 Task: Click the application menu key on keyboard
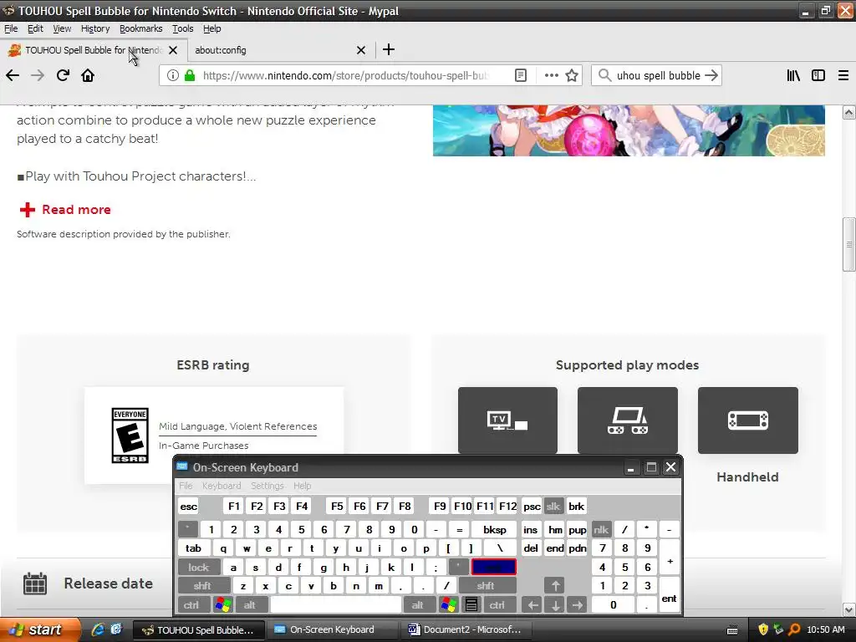tap(471, 605)
